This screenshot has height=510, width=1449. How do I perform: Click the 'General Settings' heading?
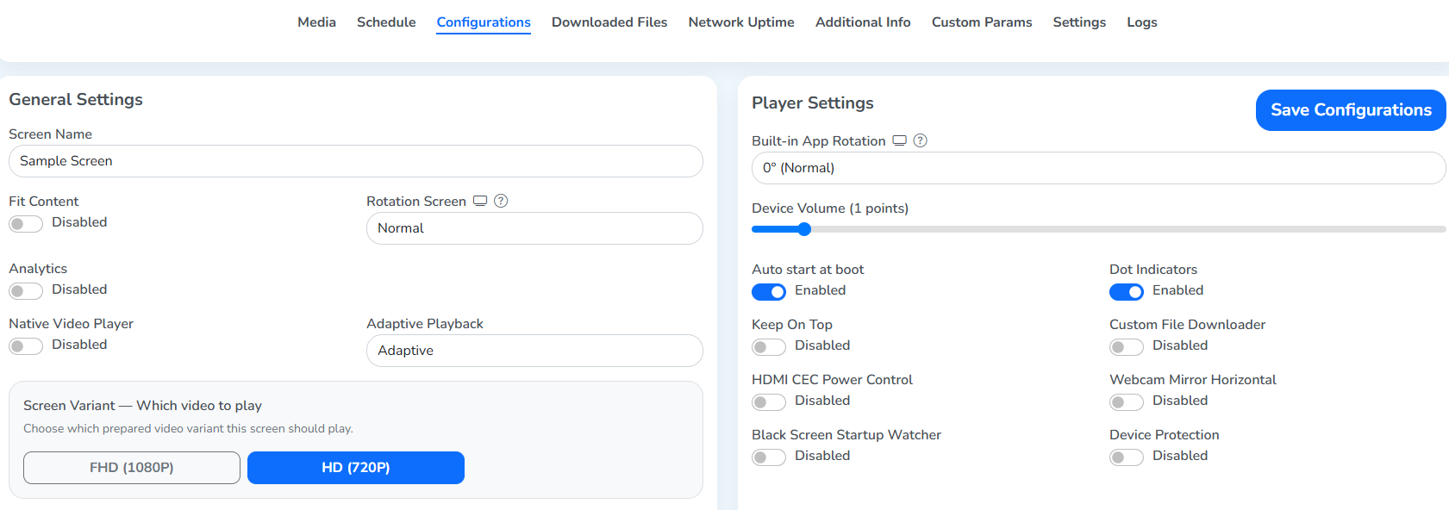pos(76,99)
